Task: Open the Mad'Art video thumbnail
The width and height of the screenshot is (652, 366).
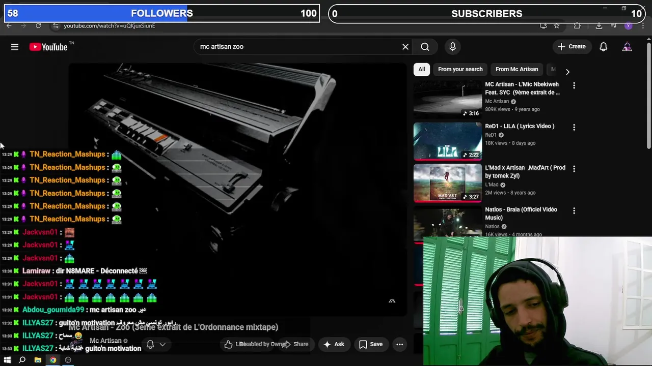Action: click(x=447, y=183)
